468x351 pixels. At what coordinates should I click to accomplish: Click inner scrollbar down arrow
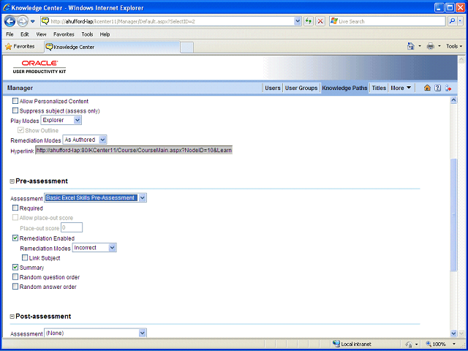pyautogui.click(x=453, y=333)
